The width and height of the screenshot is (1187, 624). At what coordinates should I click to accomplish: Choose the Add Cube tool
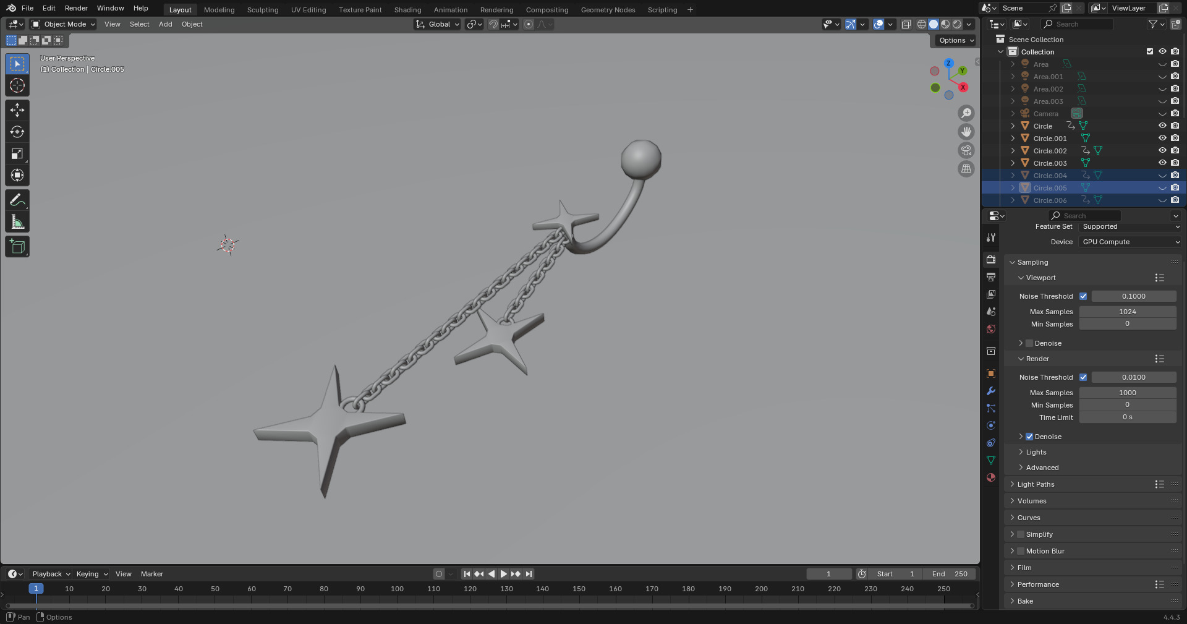[x=17, y=246]
